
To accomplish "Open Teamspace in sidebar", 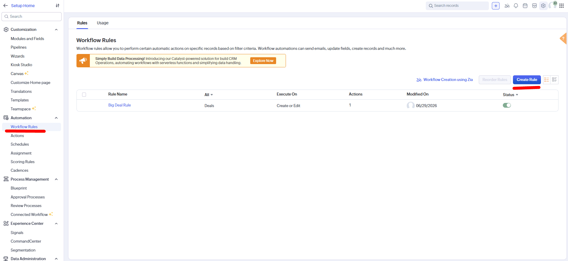I will [x=21, y=109].
